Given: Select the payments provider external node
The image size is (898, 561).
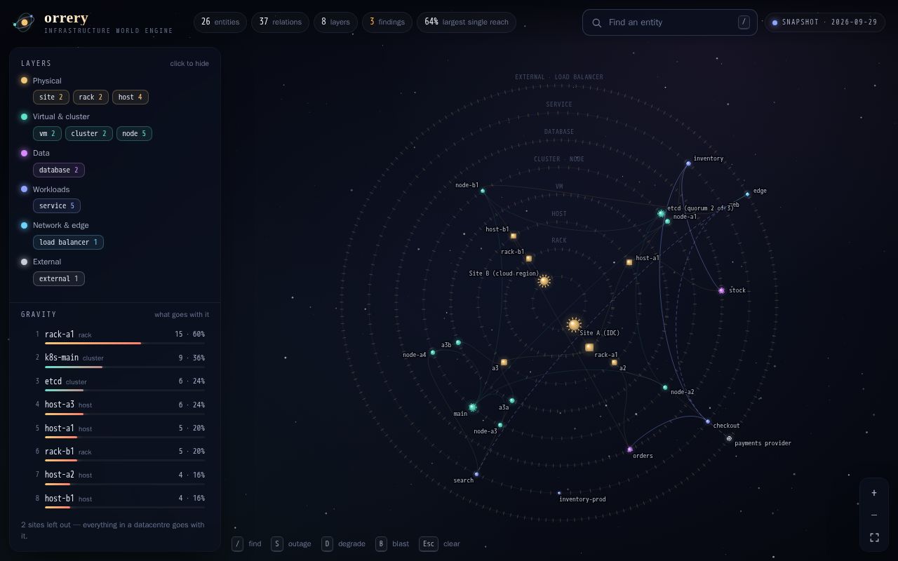Looking at the screenshot, I should click(729, 439).
